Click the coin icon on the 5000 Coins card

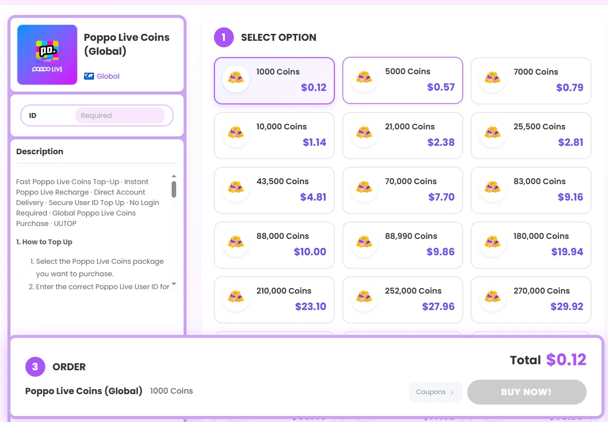pos(364,79)
